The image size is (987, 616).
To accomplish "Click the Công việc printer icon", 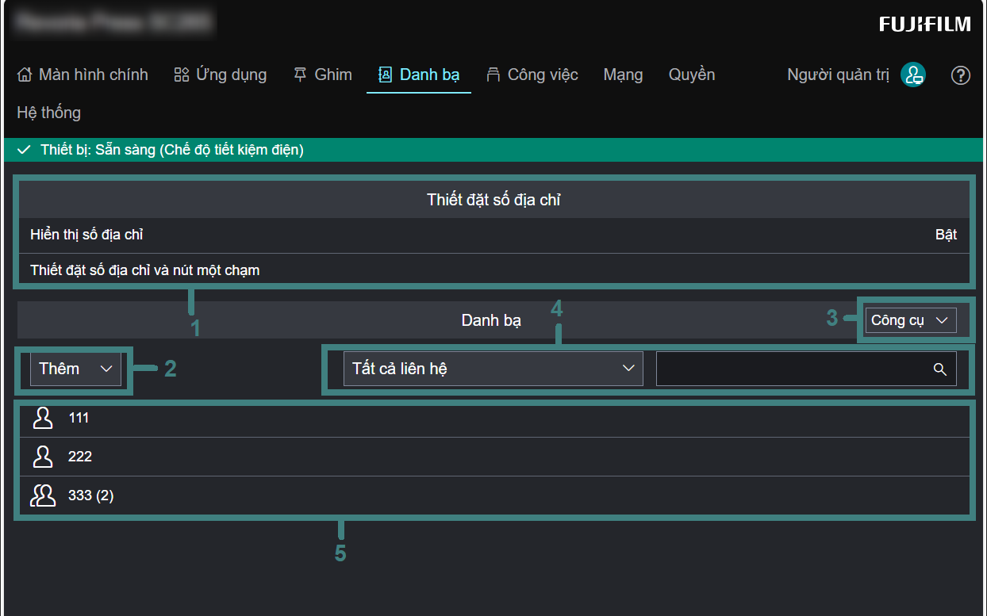I will [493, 75].
